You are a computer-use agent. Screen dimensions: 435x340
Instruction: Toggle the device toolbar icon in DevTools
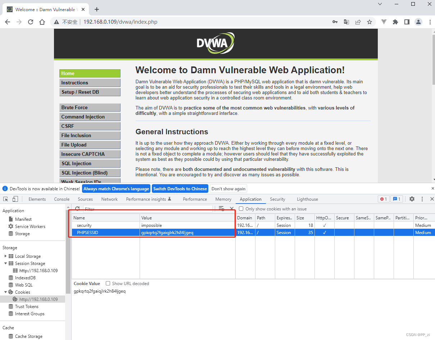click(x=15, y=199)
